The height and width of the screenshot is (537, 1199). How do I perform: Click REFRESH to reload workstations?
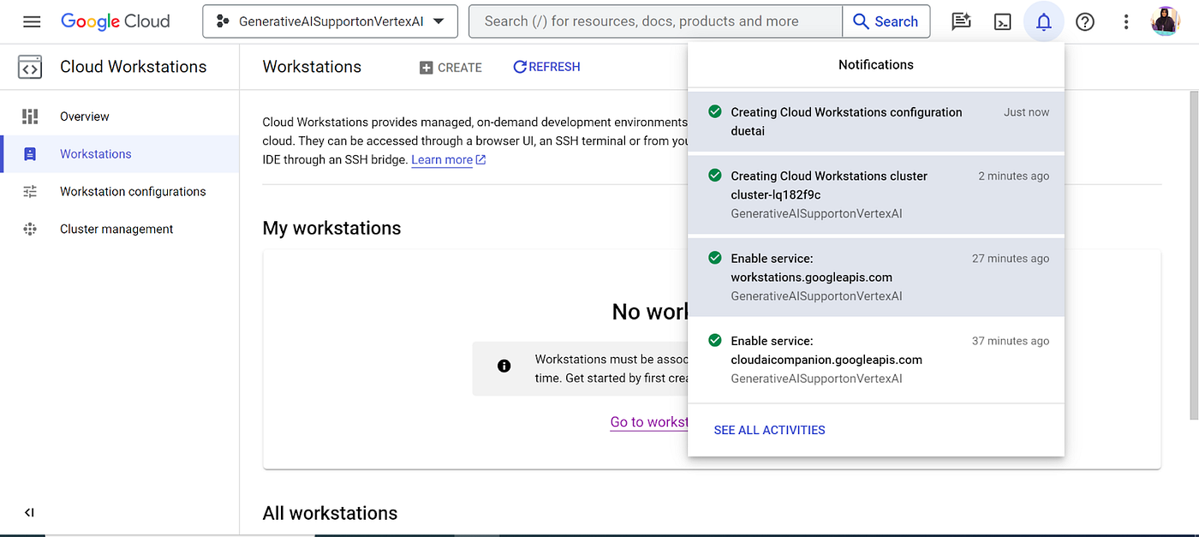[546, 67]
